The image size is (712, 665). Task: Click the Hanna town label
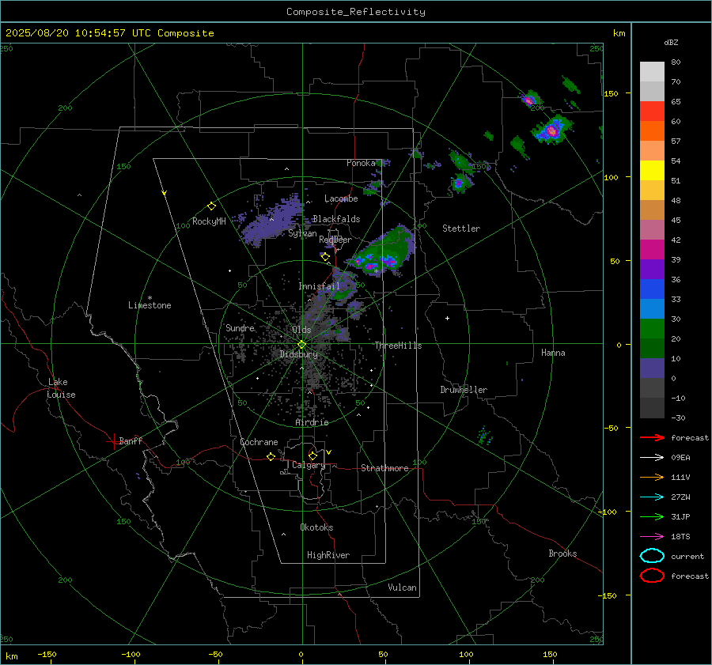(553, 353)
